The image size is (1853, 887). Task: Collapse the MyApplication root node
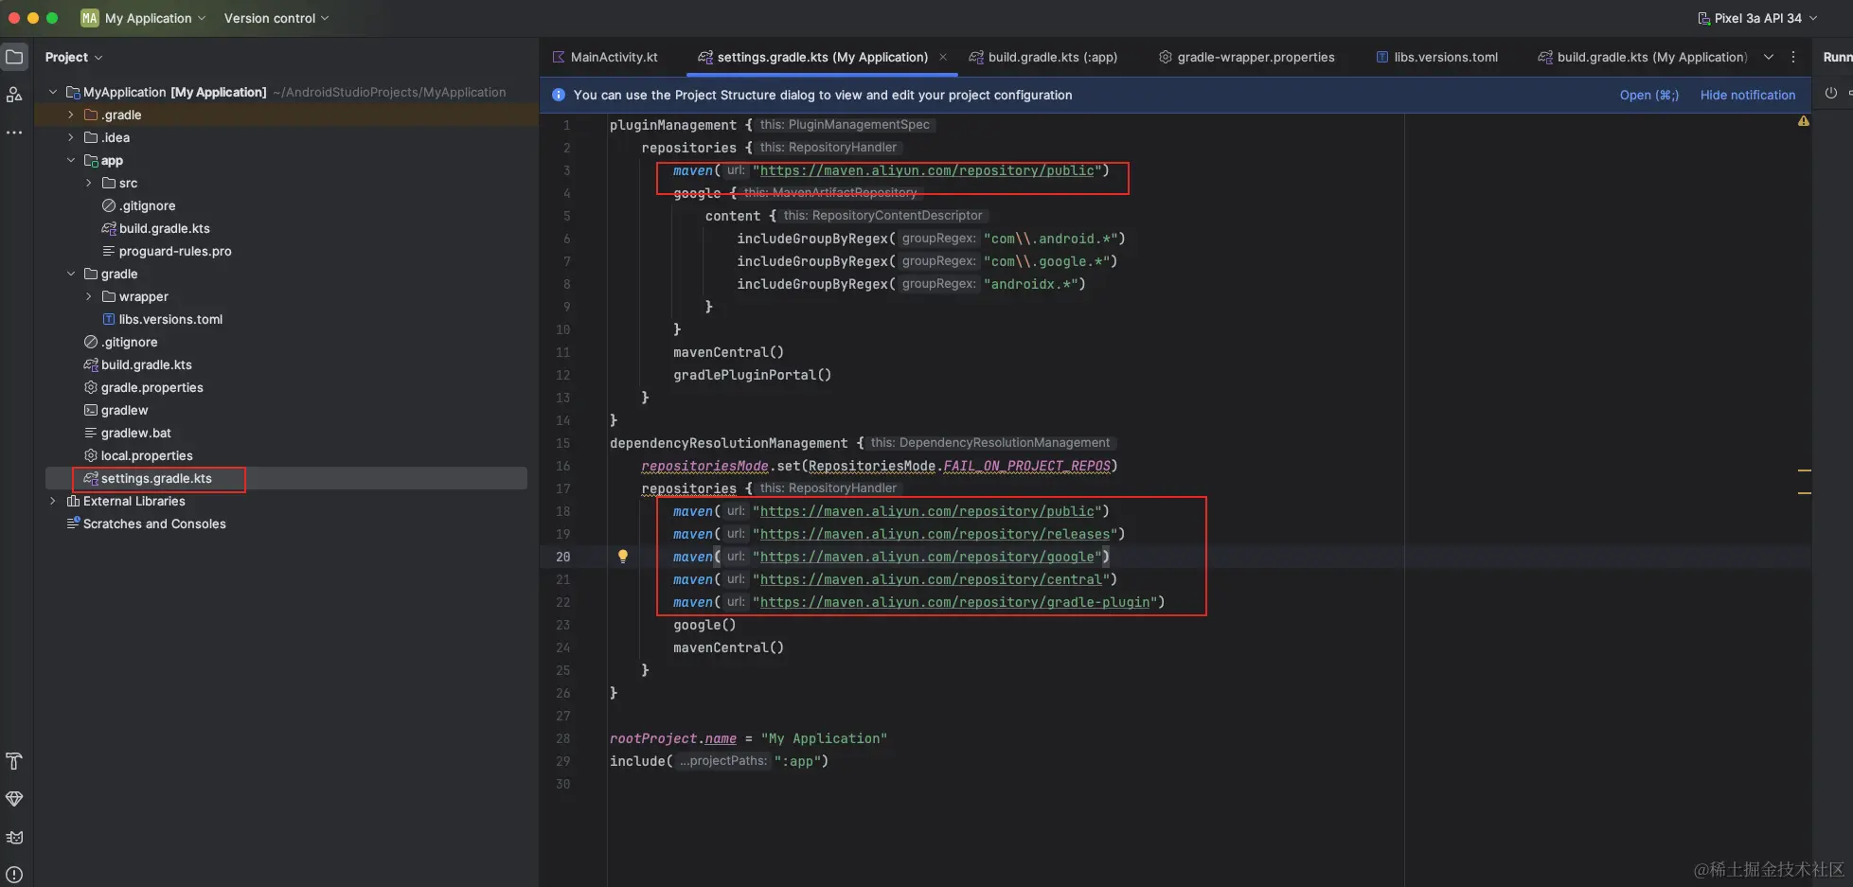click(x=53, y=92)
